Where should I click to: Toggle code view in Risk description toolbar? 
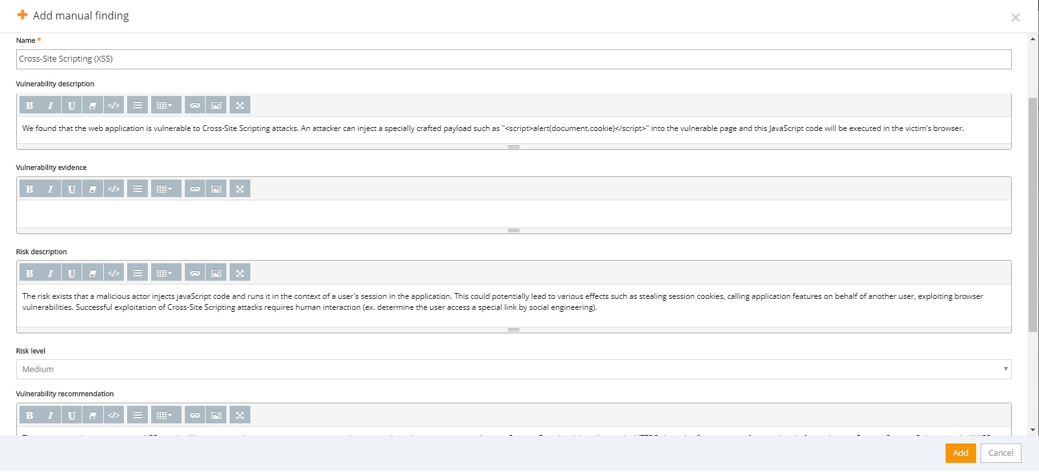coord(113,273)
